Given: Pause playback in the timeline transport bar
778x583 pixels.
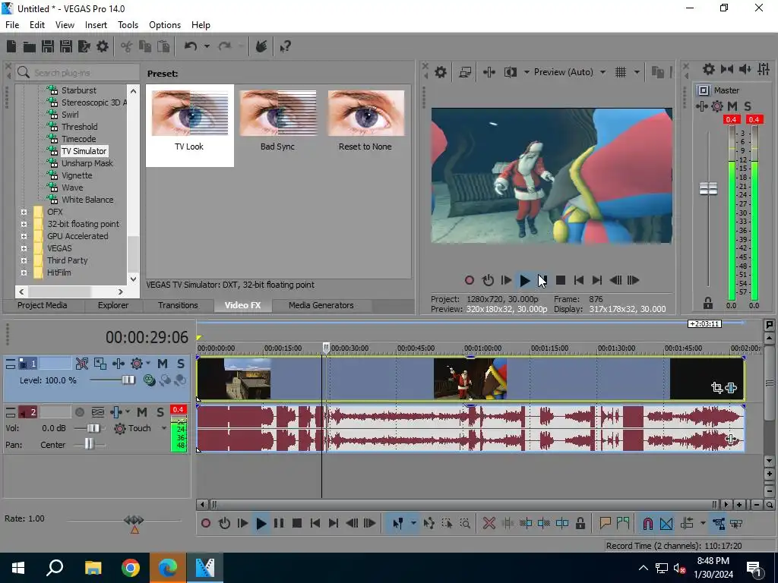Looking at the screenshot, I should pyautogui.click(x=279, y=523).
